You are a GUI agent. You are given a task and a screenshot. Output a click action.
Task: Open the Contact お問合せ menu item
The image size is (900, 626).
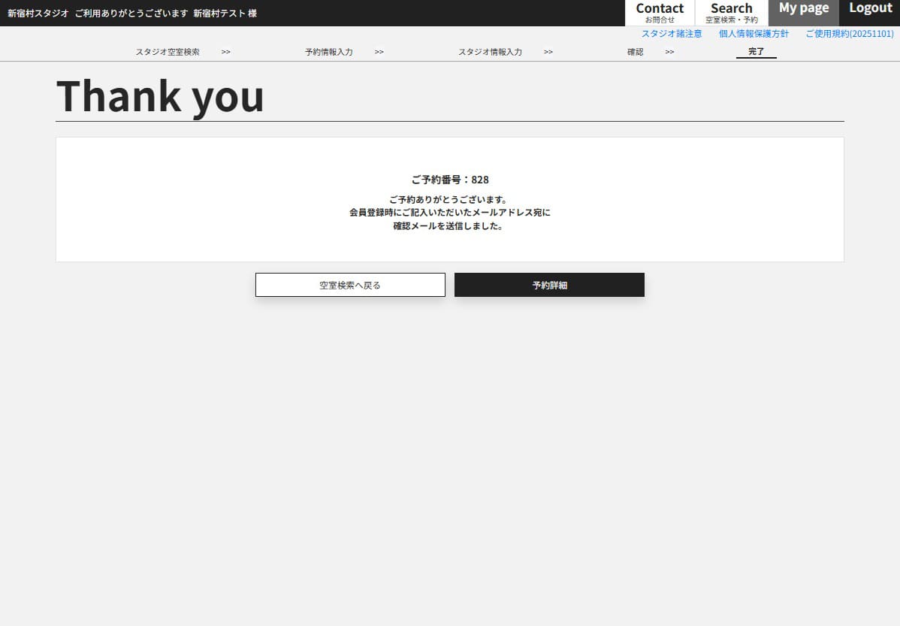point(659,13)
